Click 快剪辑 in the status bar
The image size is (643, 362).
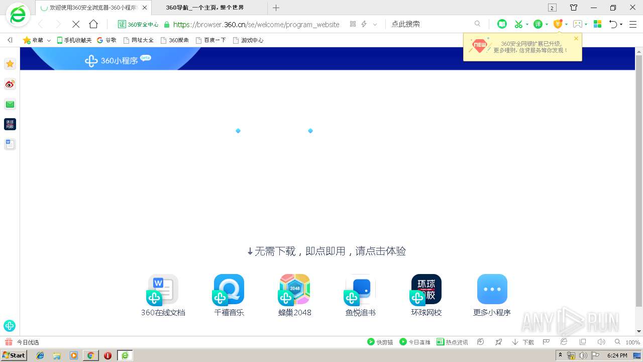[x=380, y=342]
